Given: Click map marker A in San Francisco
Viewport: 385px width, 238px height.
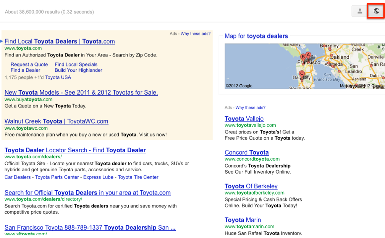Looking at the screenshot, I should 308,55.
